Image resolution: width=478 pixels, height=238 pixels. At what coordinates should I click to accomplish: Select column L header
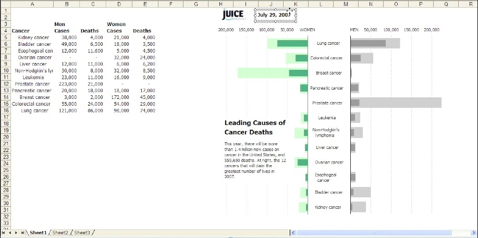click(321, 4)
